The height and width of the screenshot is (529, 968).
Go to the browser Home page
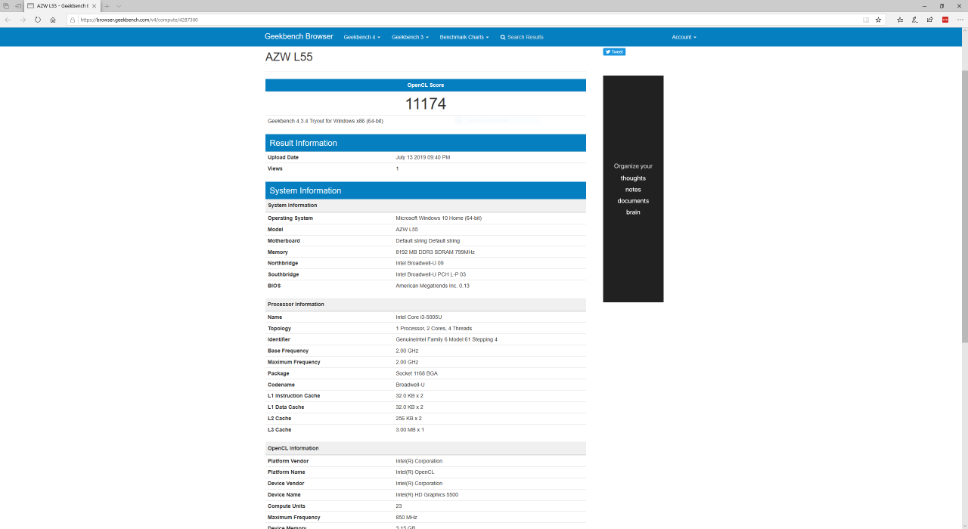(x=53, y=20)
